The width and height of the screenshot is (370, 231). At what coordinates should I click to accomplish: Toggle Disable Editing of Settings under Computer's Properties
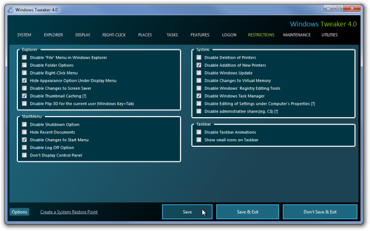(199, 104)
